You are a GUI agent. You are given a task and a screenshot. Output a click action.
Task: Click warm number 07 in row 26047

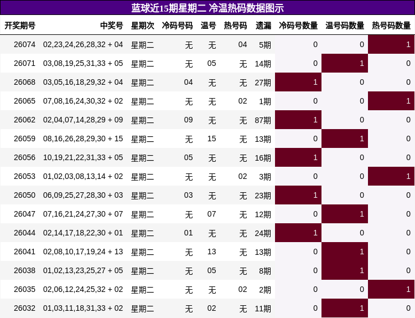pos(212,214)
